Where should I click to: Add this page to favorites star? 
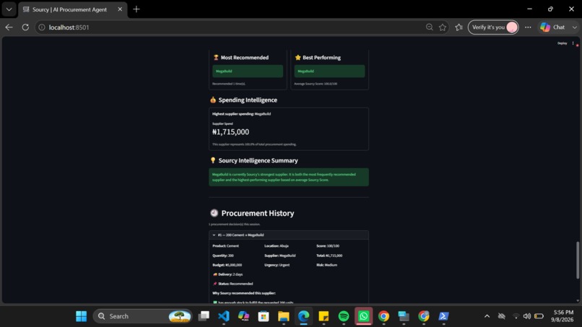tap(443, 27)
